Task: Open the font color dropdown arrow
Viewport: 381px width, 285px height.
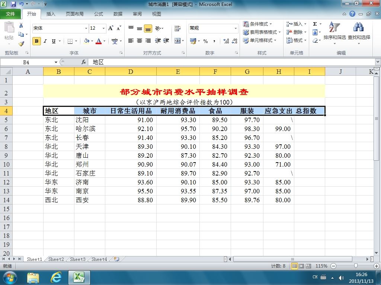Action: (x=105, y=41)
